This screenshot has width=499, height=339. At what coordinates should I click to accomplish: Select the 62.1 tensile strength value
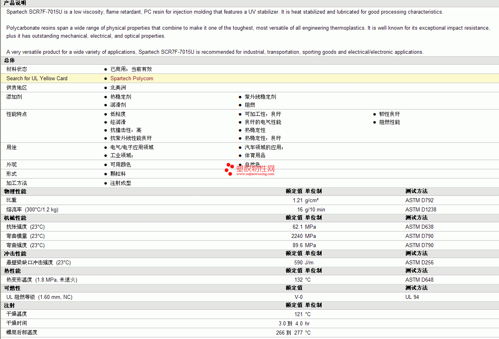(x=297, y=227)
